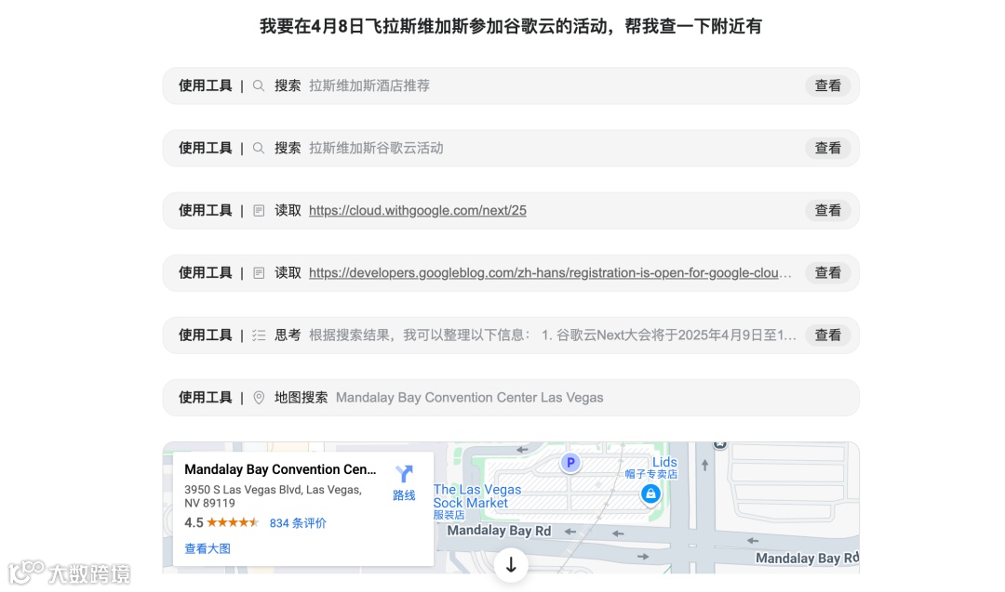Click the 路线 label on the map card
This screenshot has width=1005, height=592.
(x=404, y=495)
